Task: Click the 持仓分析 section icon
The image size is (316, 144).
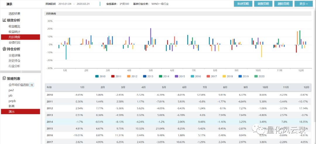Action: coord(4,49)
